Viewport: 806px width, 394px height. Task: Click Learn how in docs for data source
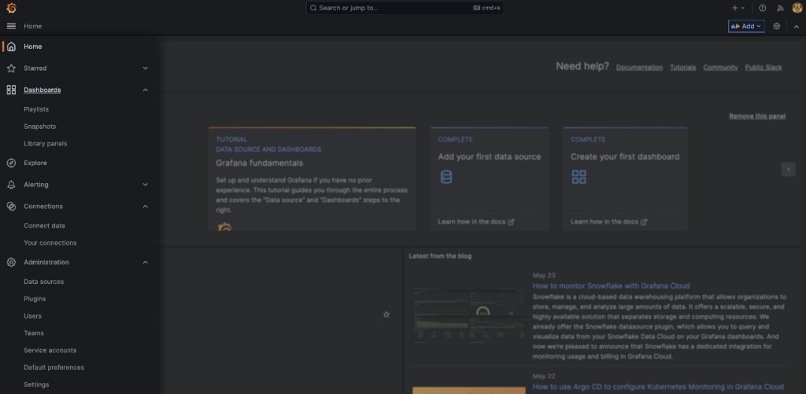click(x=476, y=222)
